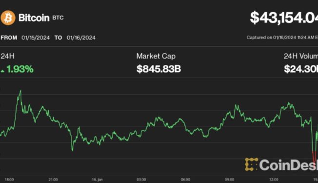The width and height of the screenshot is (318, 183).
Task: Click the 18:00 time axis marker
Action: (9, 180)
